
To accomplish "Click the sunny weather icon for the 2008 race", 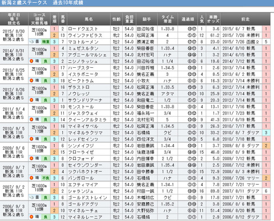I will click(x=31, y=178).
